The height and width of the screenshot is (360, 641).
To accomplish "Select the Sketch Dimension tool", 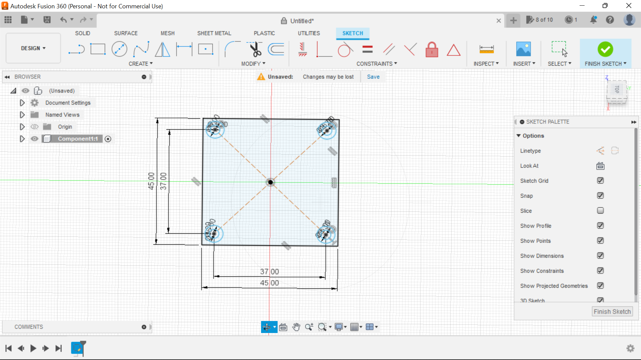I will pos(184,49).
